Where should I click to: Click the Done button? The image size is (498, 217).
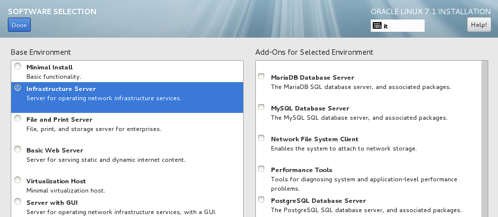tap(20, 25)
